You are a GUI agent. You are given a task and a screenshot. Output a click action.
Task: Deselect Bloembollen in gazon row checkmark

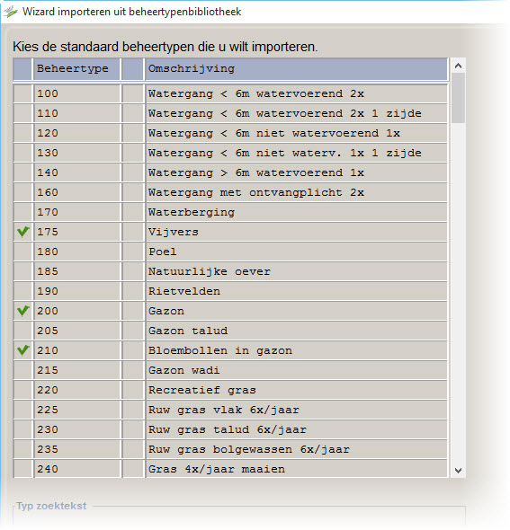click(x=22, y=350)
